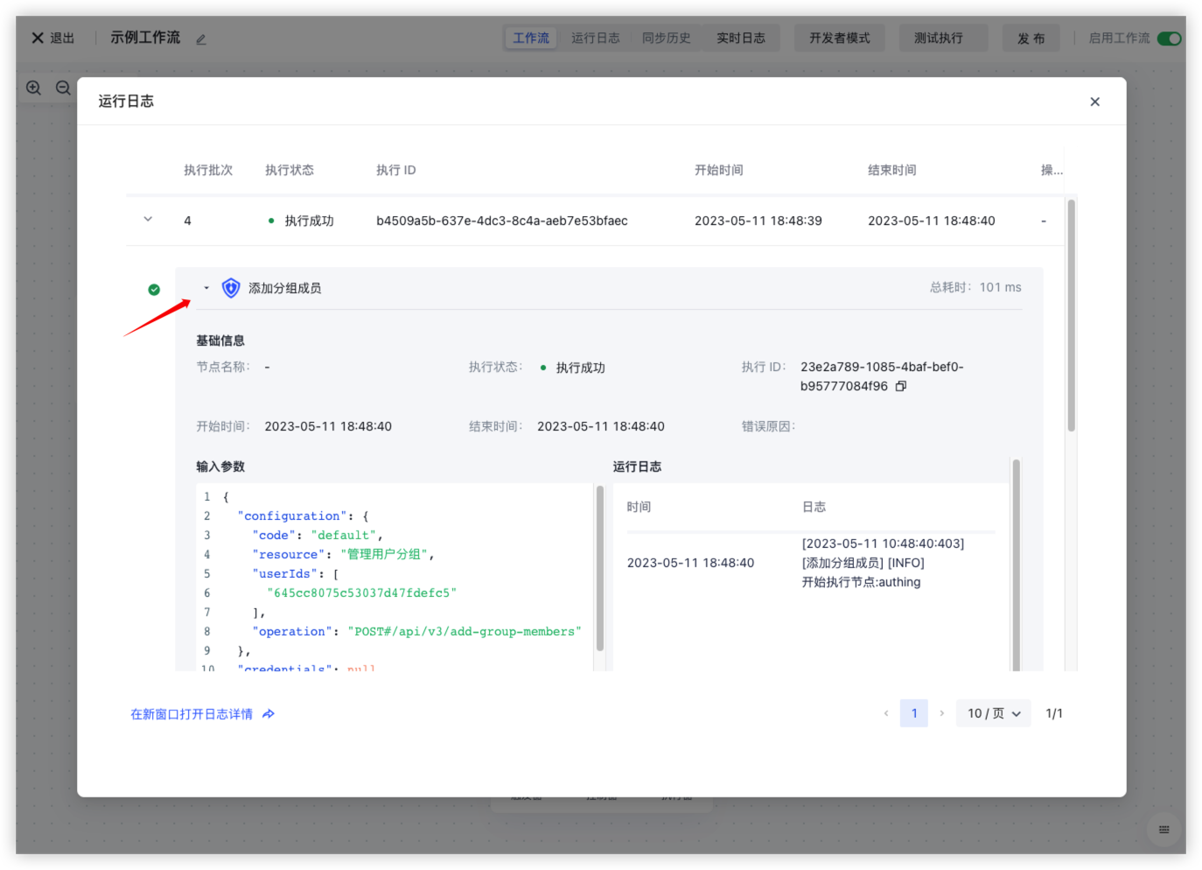
Task: Click the 开发者模式 button
Action: coord(839,39)
